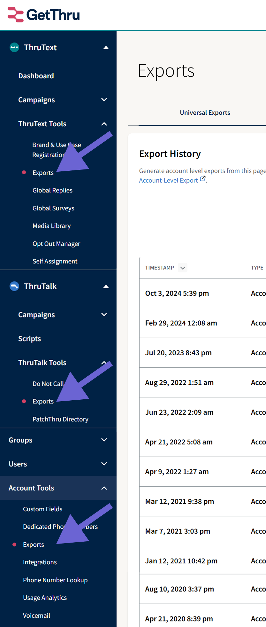Screen dimensions: 266x627
Task: Click the ThruText product icon
Action: (14, 47)
